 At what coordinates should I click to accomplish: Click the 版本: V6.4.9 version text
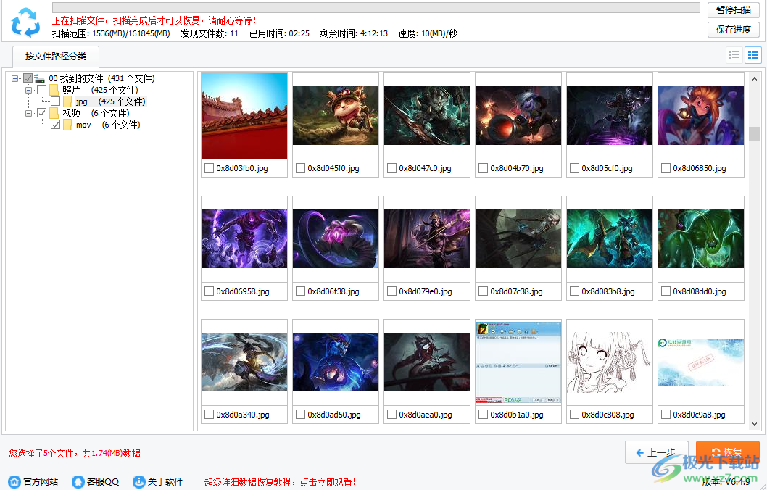pos(726,482)
